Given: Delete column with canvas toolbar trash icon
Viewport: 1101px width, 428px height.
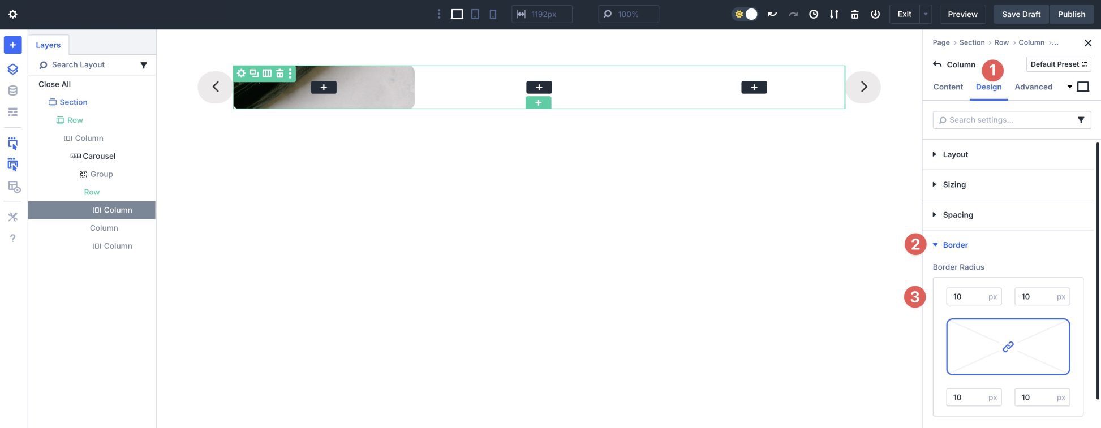Looking at the screenshot, I should click(x=279, y=73).
